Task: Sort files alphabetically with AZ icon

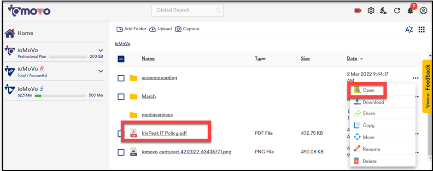Action: (x=409, y=30)
